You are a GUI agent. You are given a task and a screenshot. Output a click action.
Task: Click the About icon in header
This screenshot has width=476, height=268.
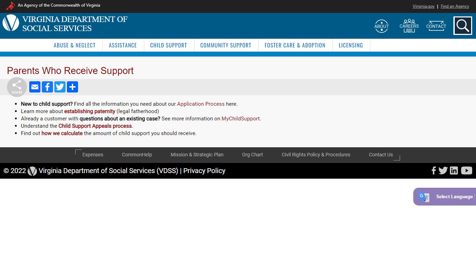coord(382,26)
